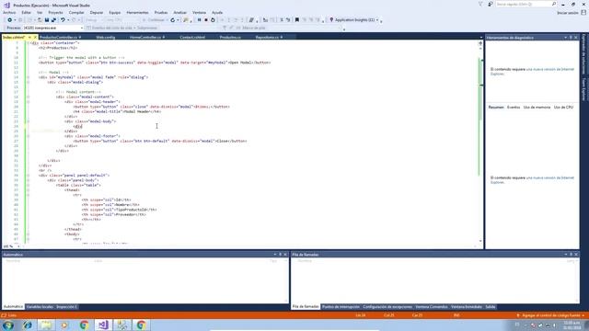
Task: Open Automático panel window options dropdown
Action: tap(275, 255)
